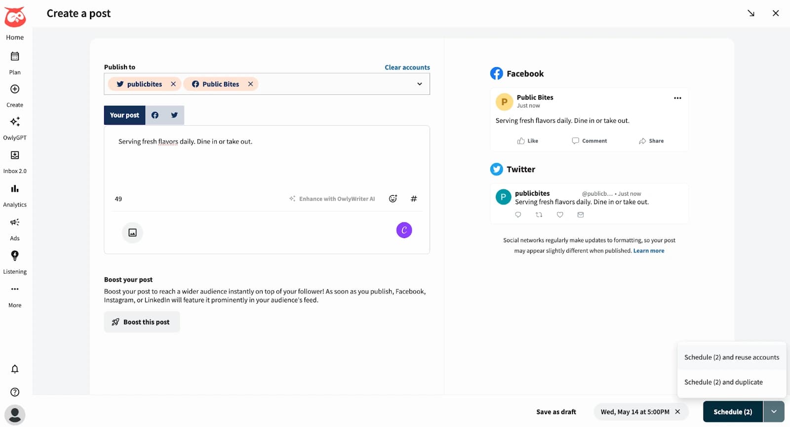The image size is (790, 427).
Task: Remove Public Bites Facebook account chip
Action: pyautogui.click(x=250, y=84)
